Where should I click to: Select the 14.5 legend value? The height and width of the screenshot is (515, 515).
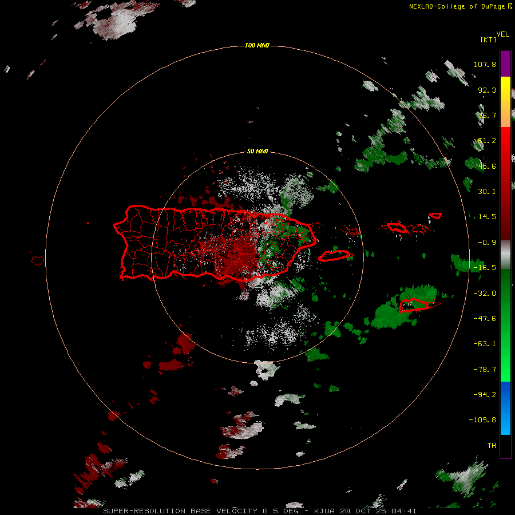coord(487,217)
